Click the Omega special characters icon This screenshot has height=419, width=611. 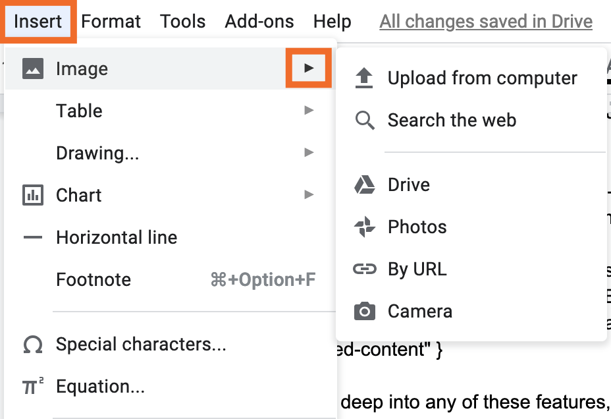click(33, 345)
